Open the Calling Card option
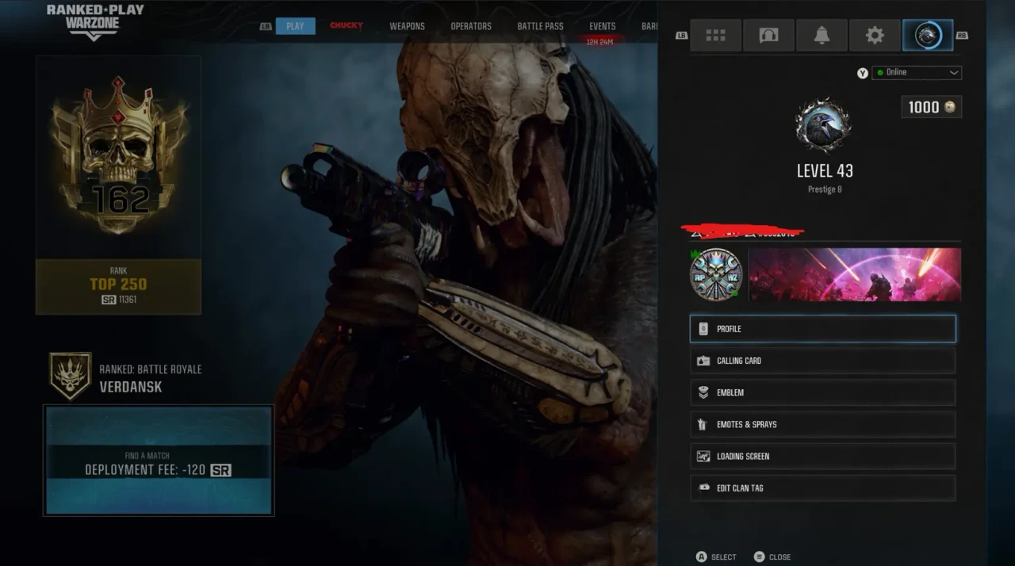Image resolution: width=1015 pixels, height=566 pixels. 822,361
